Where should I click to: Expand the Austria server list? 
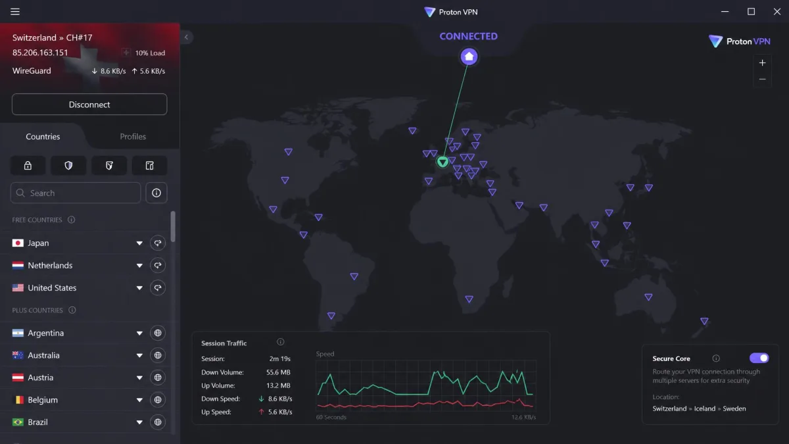pos(139,378)
